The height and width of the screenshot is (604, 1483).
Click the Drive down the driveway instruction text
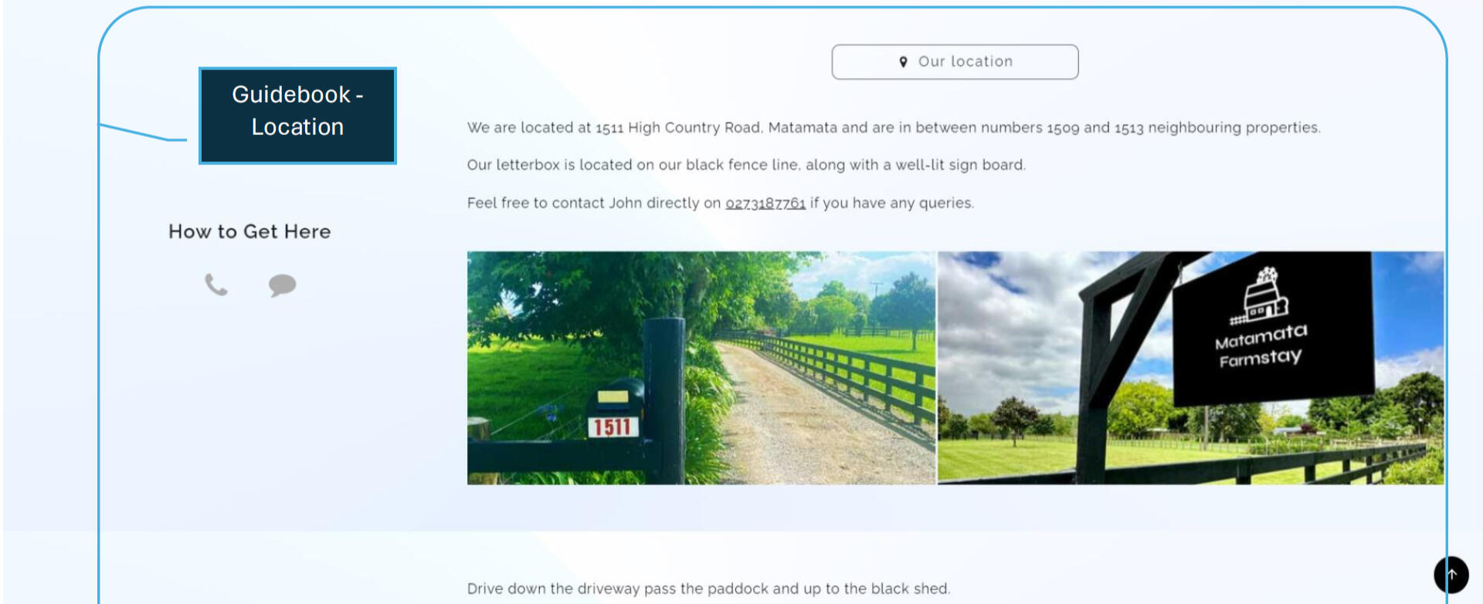pos(708,589)
